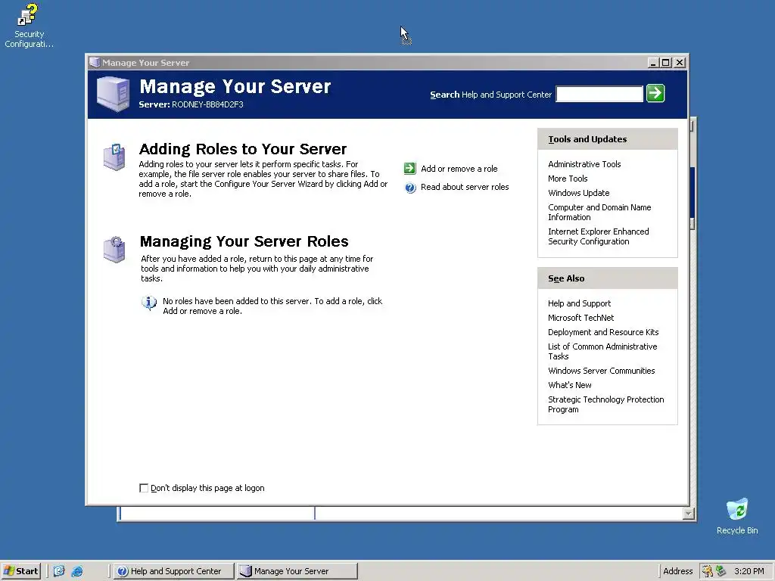Click Manage Your Server taskbar button
This screenshot has height=581, width=775.
coord(297,571)
